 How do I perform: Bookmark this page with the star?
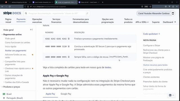coord(150,7)
